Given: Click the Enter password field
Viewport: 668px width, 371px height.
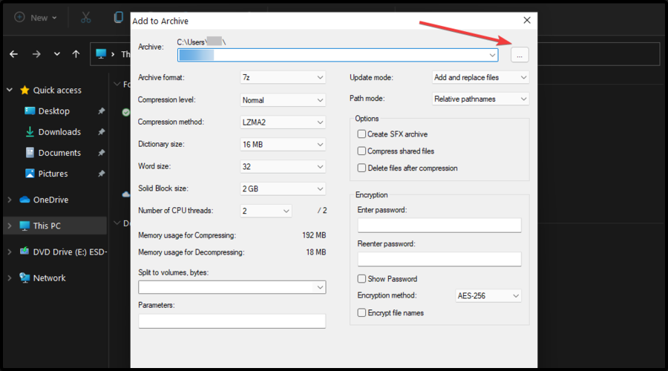Looking at the screenshot, I should pos(439,226).
